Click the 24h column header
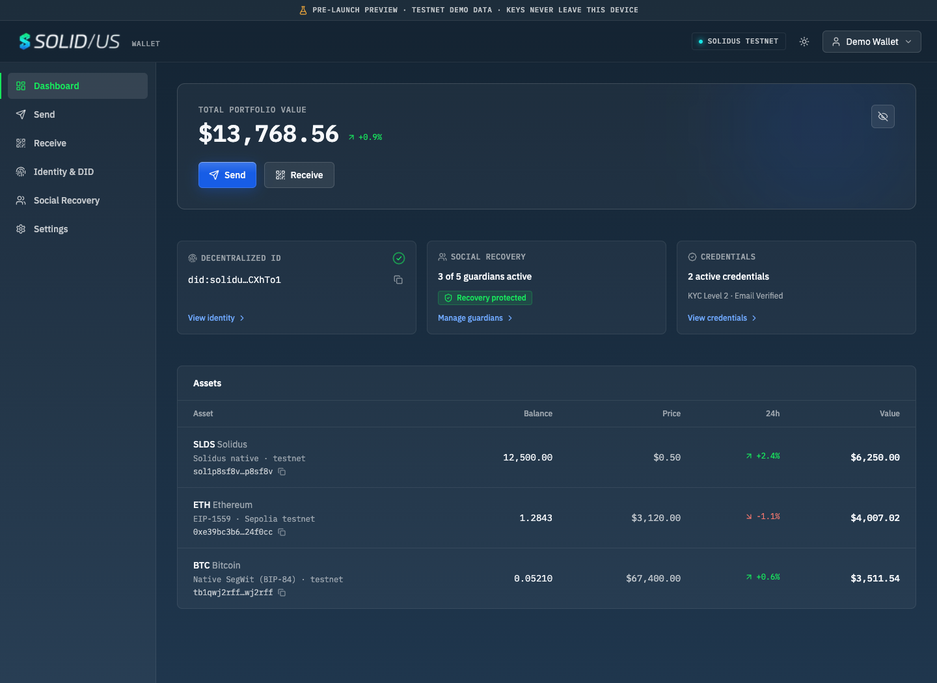This screenshot has width=937, height=683. (x=772, y=414)
